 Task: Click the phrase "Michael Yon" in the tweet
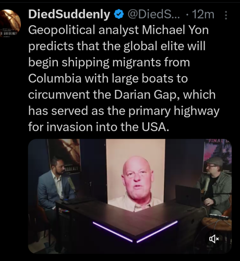tap(175, 30)
